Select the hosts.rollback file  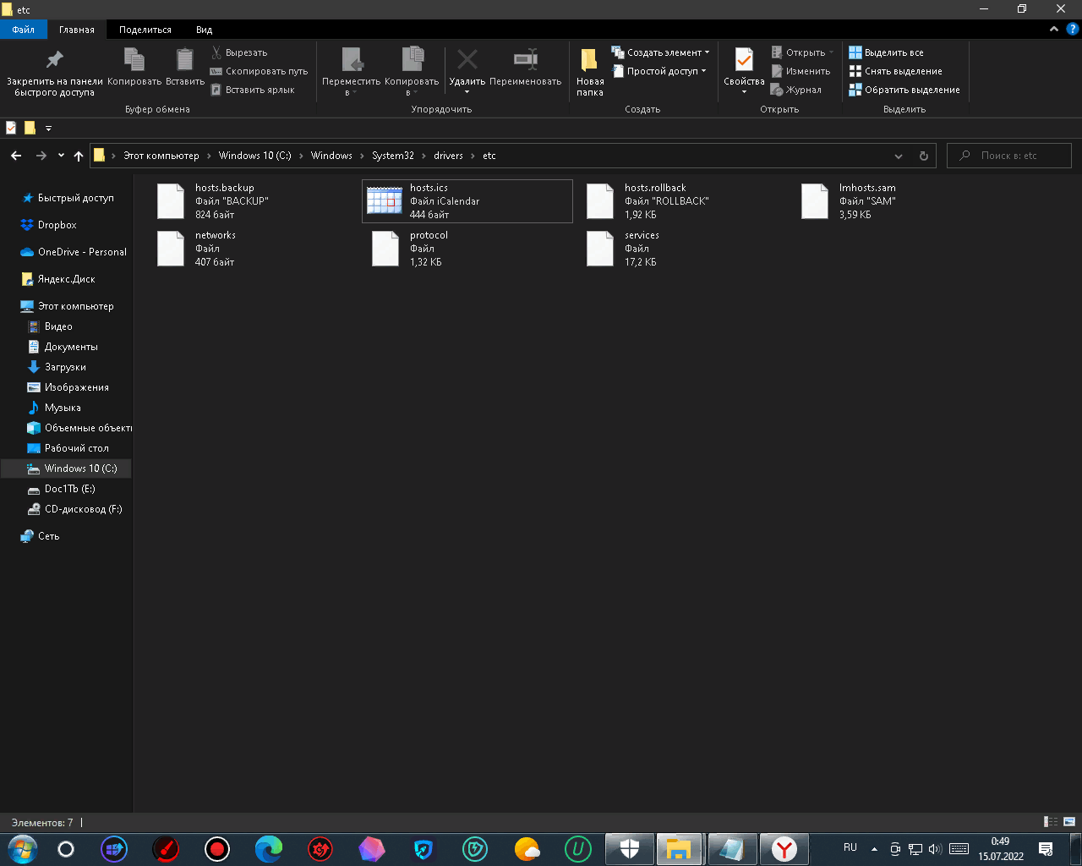click(x=681, y=201)
